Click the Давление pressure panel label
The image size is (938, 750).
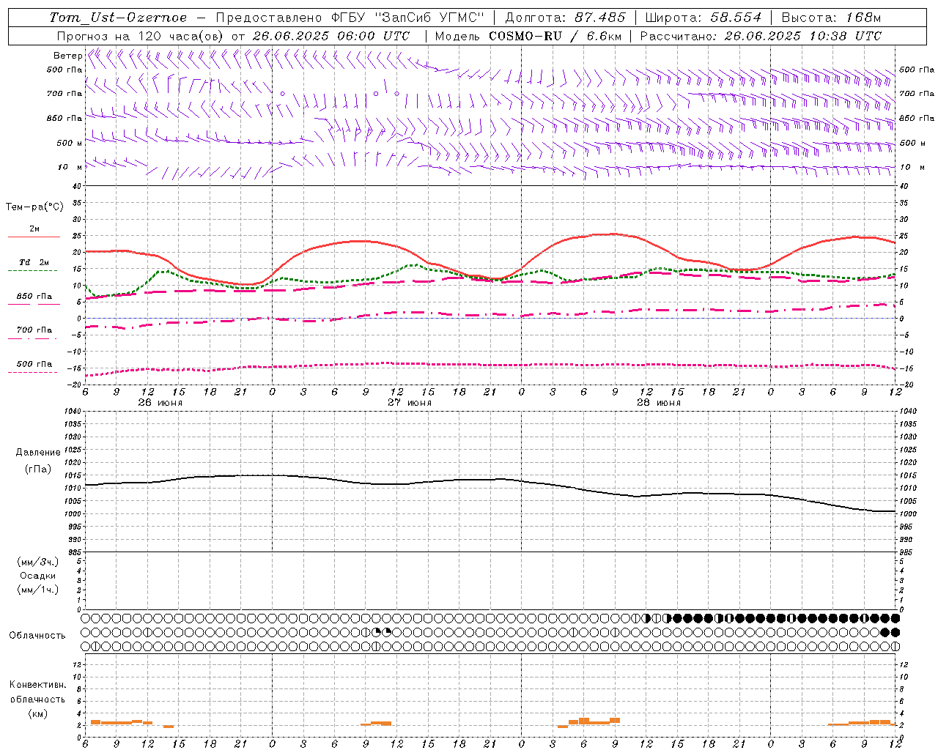38,453
